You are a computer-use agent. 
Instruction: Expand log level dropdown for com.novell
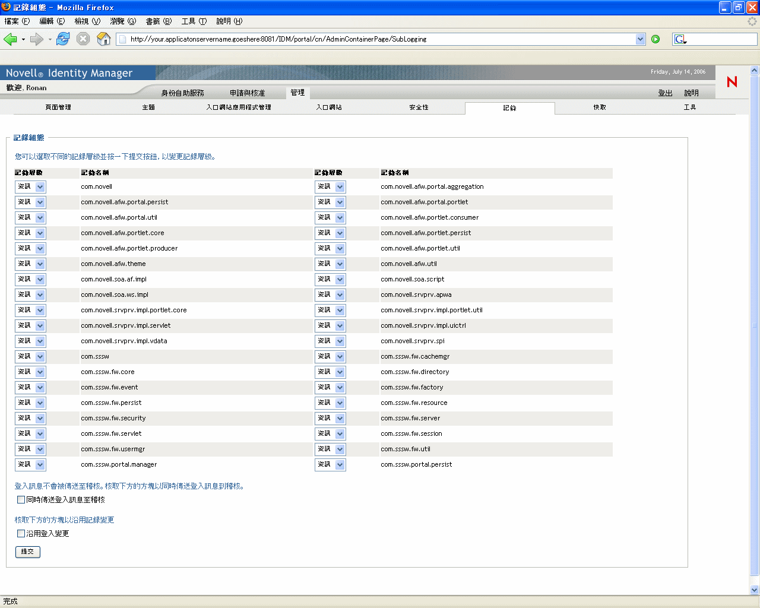pyautogui.click(x=30, y=187)
